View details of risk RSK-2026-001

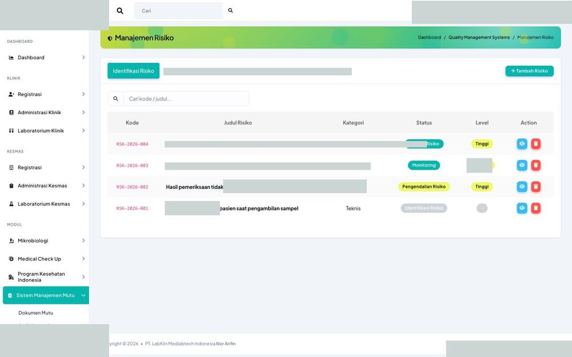click(522, 208)
